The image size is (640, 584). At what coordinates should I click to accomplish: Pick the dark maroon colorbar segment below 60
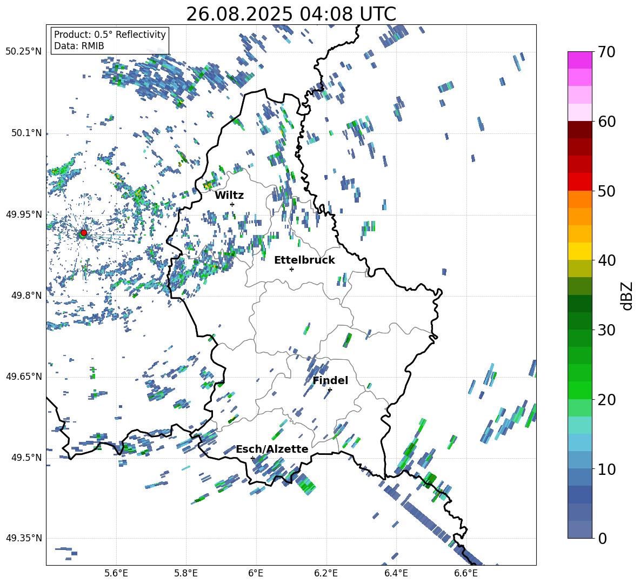pos(579,129)
